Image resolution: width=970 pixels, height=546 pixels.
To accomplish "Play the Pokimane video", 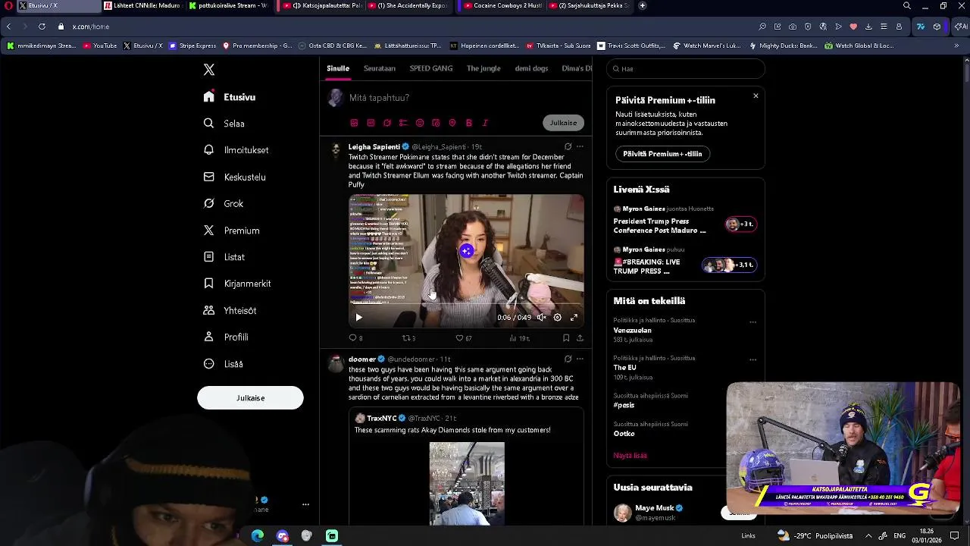I will [358, 318].
